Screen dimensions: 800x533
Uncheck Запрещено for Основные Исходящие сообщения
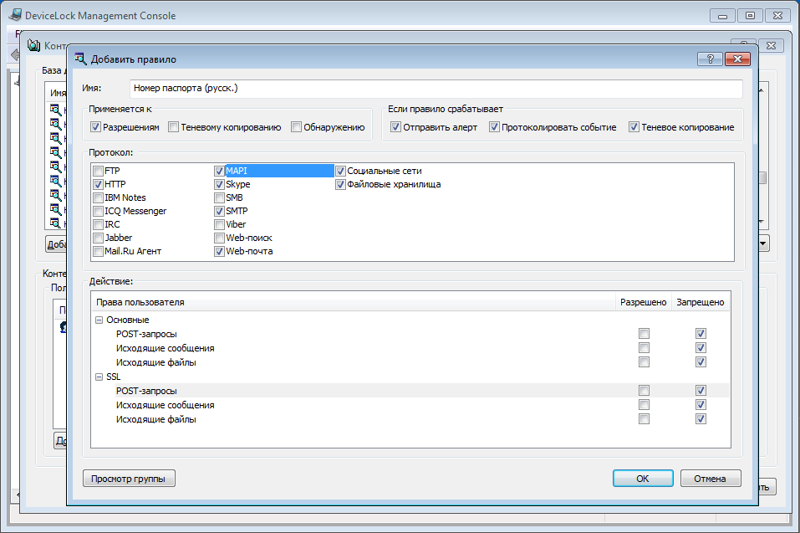pos(701,348)
